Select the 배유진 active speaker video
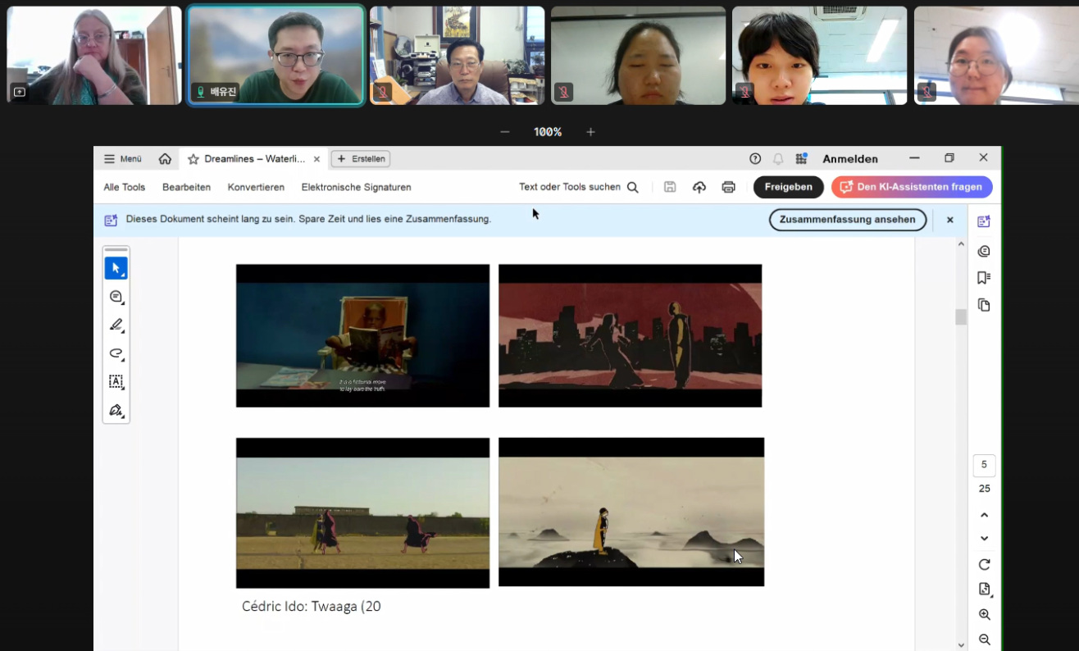Viewport: 1079px width, 651px height. tap(275, 56)
